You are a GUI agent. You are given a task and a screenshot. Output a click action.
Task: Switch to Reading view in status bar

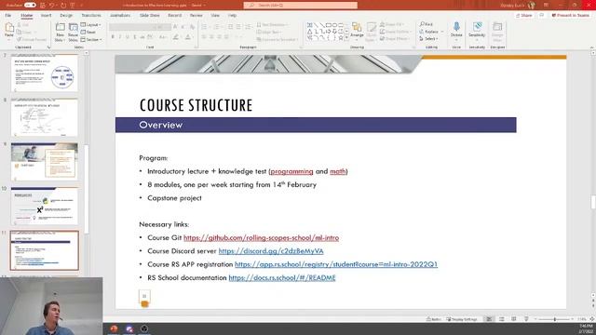tap(514, 319)
